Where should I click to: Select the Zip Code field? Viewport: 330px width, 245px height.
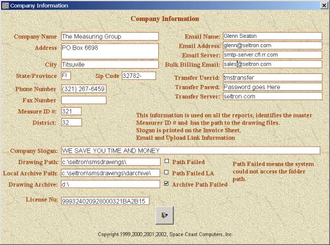tap(139, 76)
